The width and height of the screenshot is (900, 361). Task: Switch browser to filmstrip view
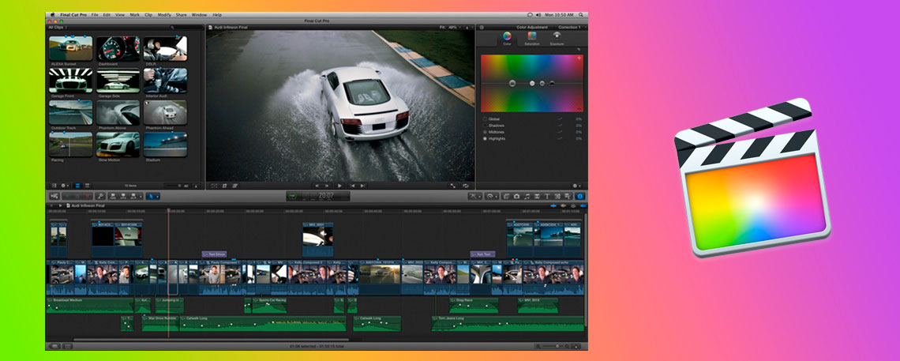coord(77,186)
